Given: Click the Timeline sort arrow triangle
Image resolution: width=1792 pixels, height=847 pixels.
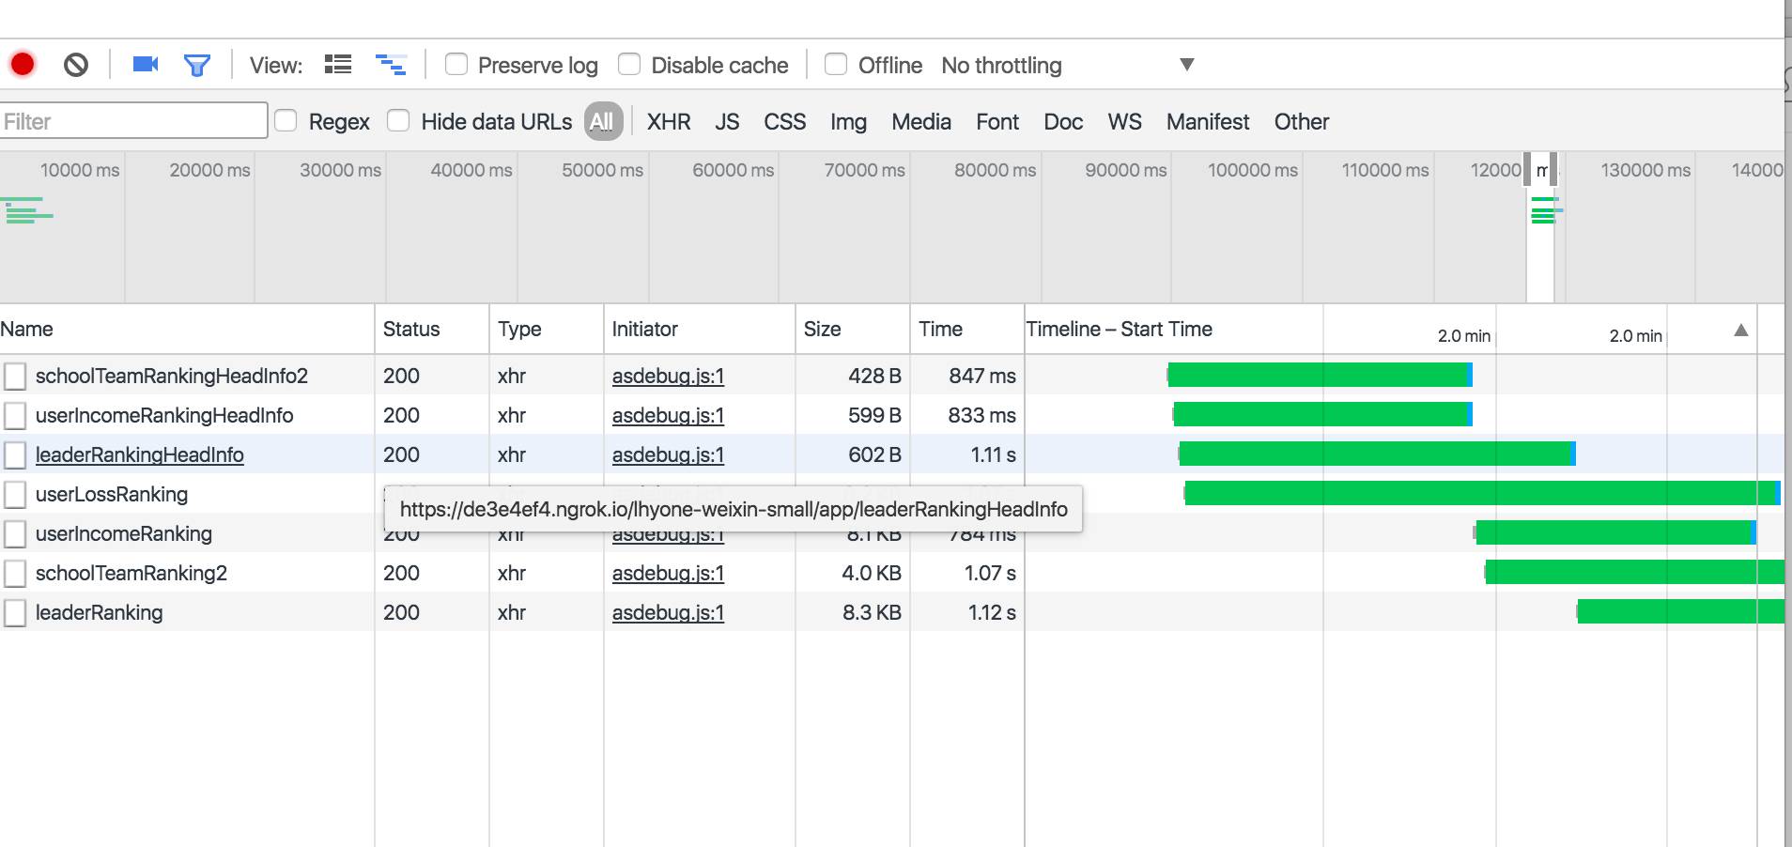Looking at the screenshot, I should [x=1740, y=330].
